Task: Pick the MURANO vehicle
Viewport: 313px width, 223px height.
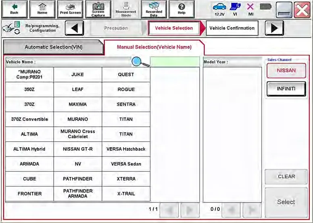Action: pos(78,119)
